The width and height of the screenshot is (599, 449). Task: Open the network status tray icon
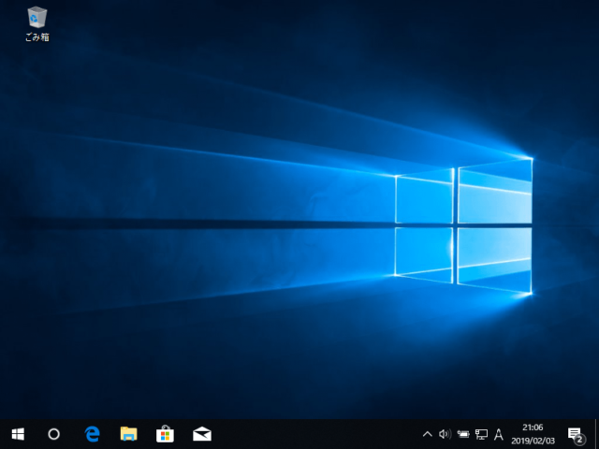click(x=481, y=434)
